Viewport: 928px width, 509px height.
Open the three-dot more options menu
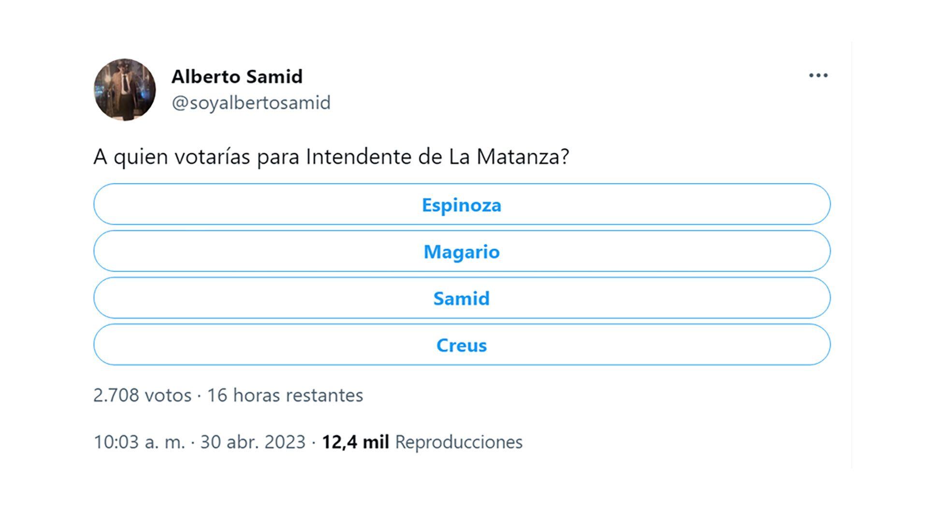tap(818, 76)
